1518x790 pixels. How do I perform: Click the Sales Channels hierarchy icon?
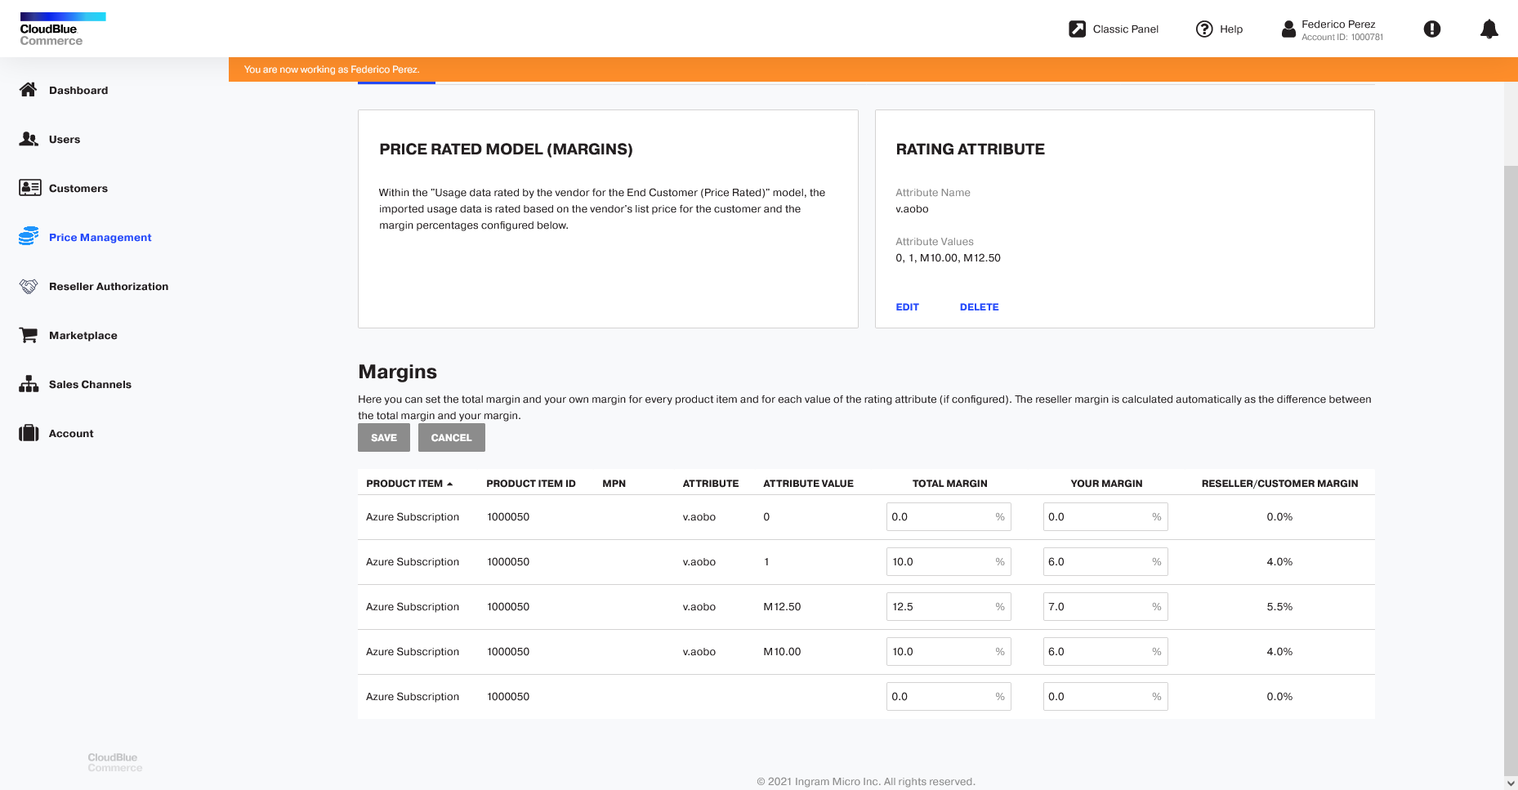click(x=29, y=384)
